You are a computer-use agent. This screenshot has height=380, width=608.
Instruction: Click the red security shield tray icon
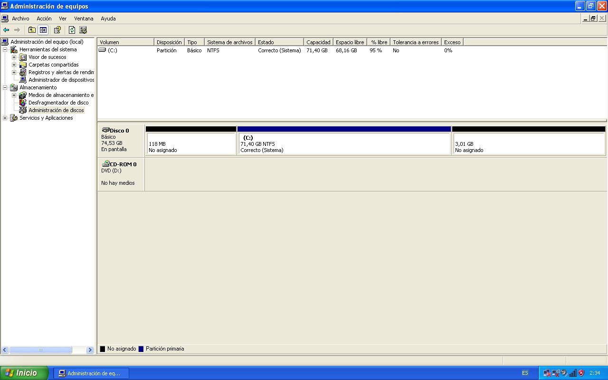click(581, 373)
